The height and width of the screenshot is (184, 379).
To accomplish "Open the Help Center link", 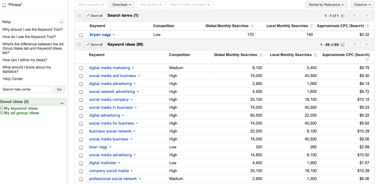I will (x=13, y=79).
